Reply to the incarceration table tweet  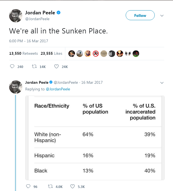click(x=28, y=187)
